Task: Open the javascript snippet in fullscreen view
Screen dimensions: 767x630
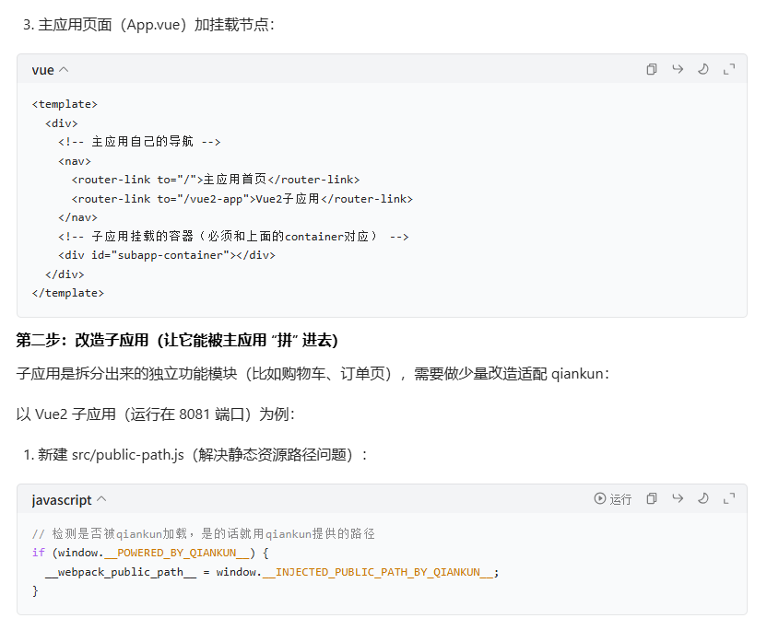Action: pyautogui.click(x=729, y=498)
